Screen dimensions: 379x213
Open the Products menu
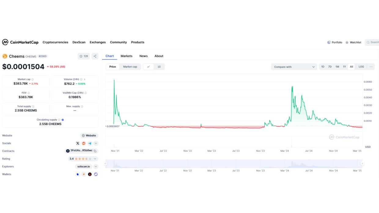pos(138,42)
